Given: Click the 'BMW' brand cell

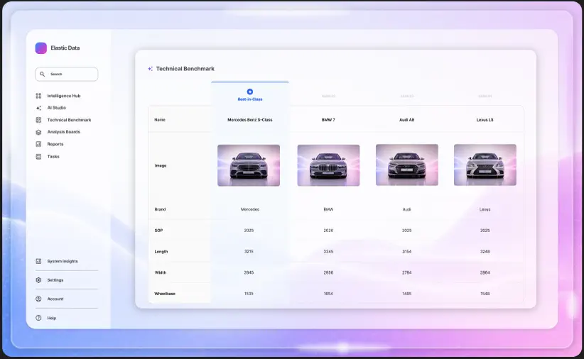Looking at the screenshot, I should tap(328, 209).
